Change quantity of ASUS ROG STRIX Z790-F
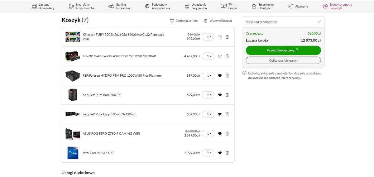The width and height of the screenshot is (374, 177). (x=208, y=133)
